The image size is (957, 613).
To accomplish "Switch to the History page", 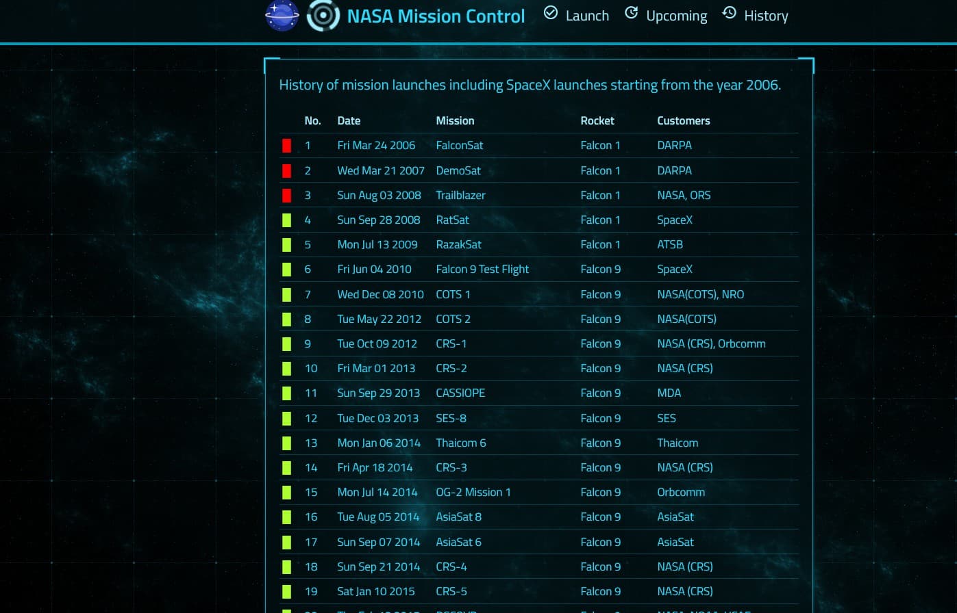I will click(x=766, y=16).
